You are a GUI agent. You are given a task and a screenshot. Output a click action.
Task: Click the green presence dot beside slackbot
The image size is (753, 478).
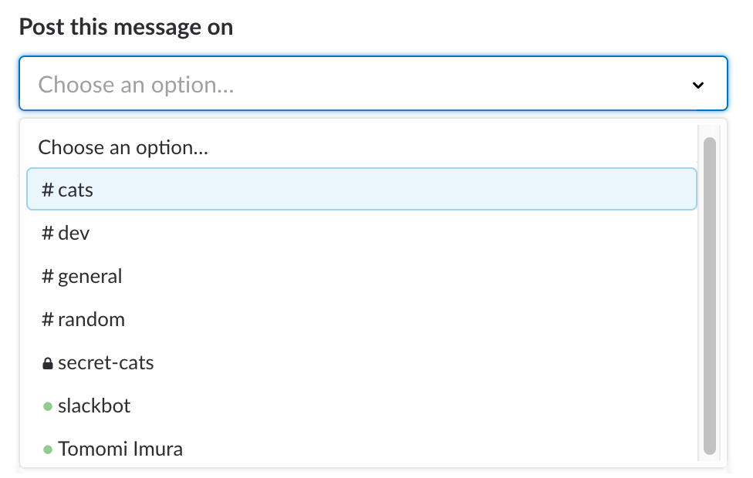48,406
